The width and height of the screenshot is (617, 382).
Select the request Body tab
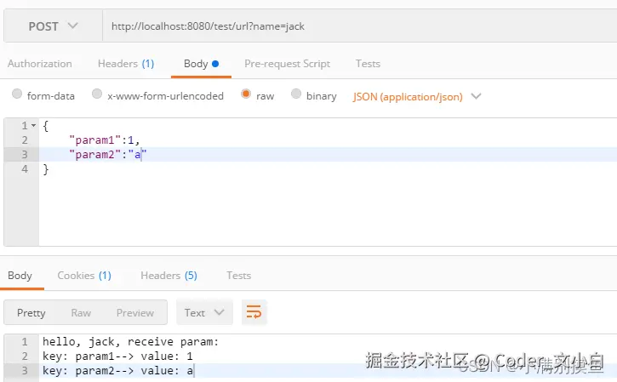tap(201, 64)
